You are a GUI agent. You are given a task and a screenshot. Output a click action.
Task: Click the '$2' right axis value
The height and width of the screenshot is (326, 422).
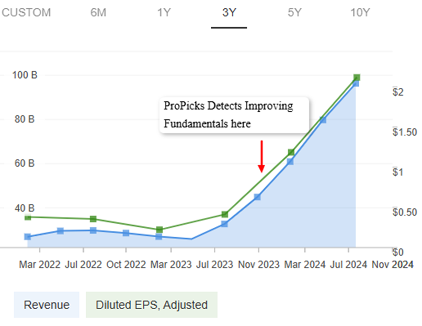point(398,92)
